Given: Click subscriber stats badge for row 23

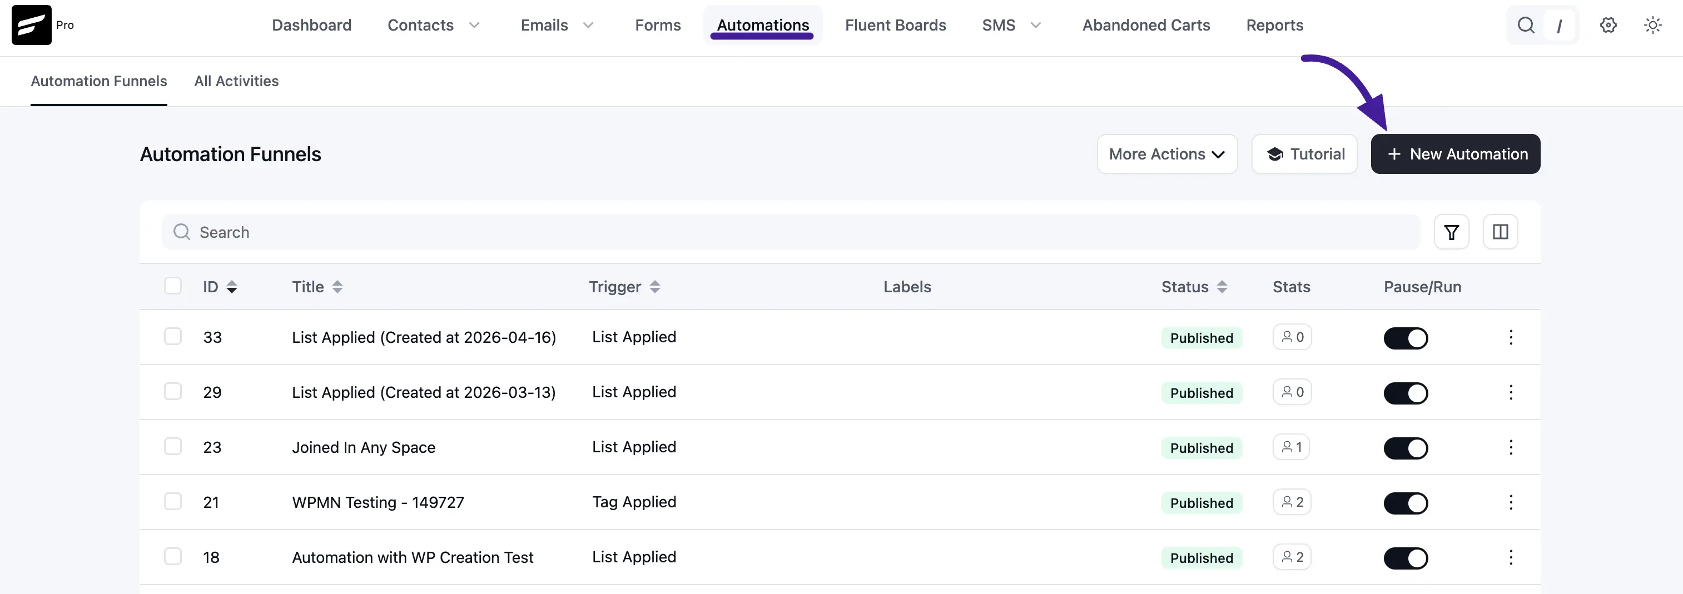Looking at the screenshot, I should 1291,447.
